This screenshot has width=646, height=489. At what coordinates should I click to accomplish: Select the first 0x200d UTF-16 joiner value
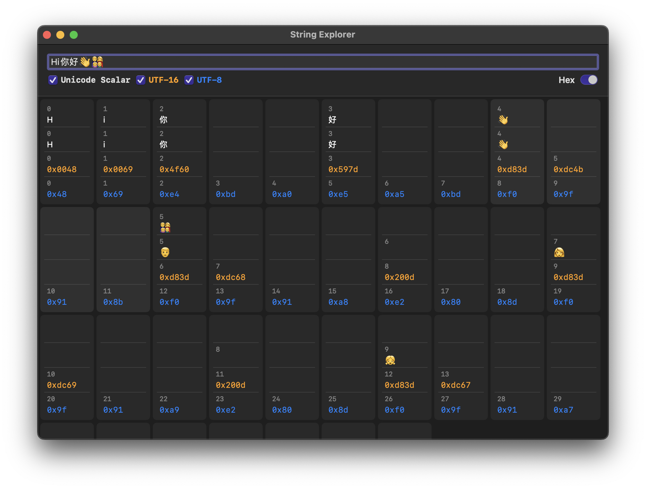[x=399, y=277]
